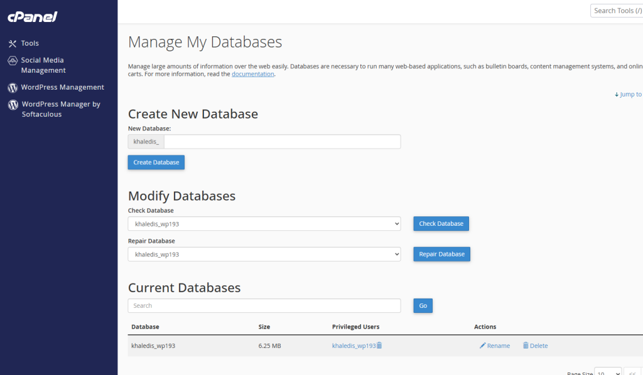Open the Check Database dropdown
The image size is (643, 375).
264,224
